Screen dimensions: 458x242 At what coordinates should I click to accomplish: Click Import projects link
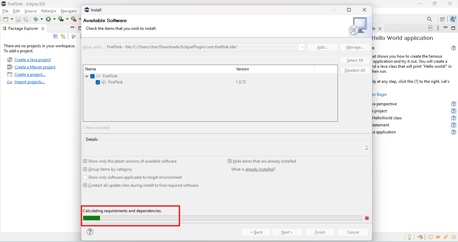tap(30, 82)
